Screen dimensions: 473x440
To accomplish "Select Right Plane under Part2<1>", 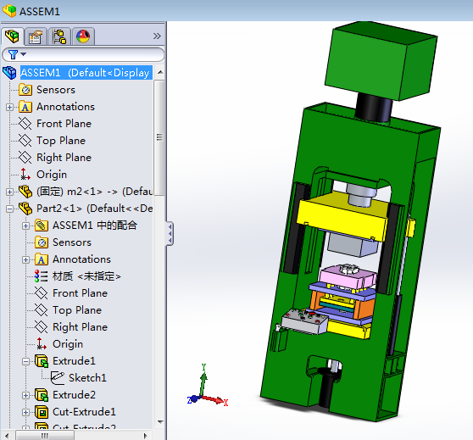I will (x=80, y=327).
